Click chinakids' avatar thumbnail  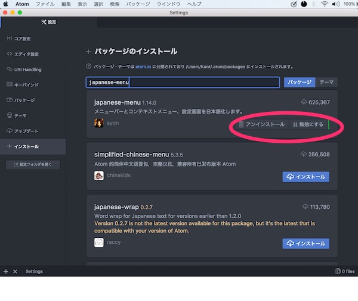click(99, 175)
